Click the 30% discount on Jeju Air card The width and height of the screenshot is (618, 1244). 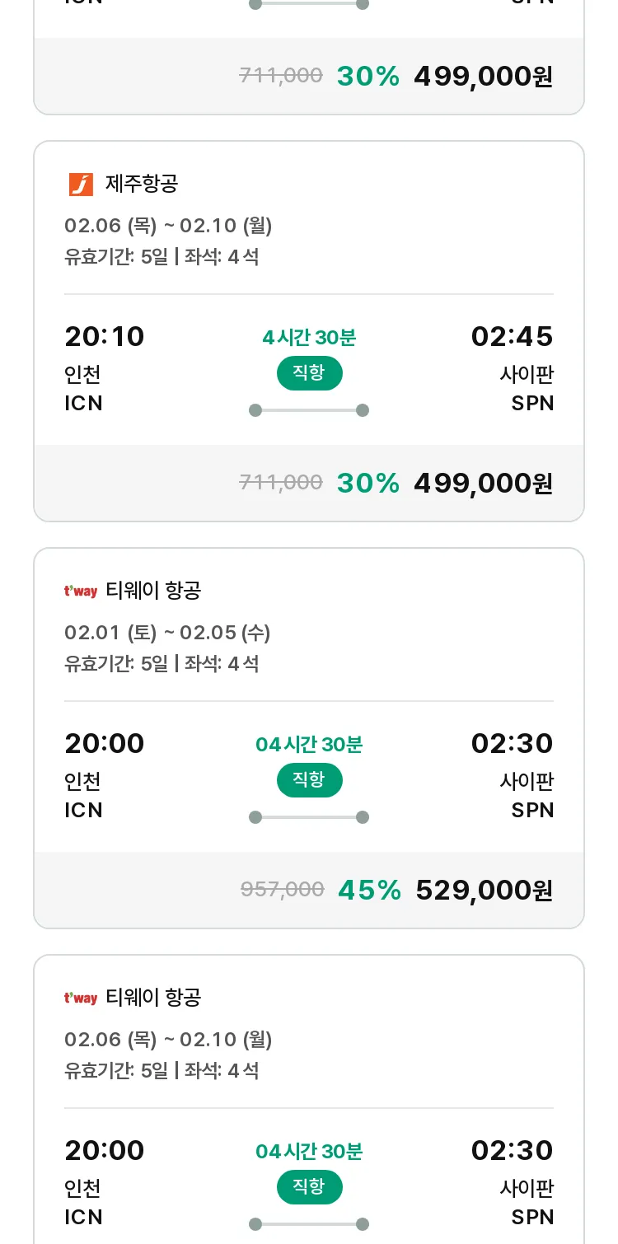pyautogui.click(x=368, y=483)
